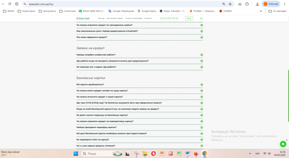Image resolution: width=289 pixels, height=158 pixels.
Task: Click question text about заповнити анкету для кредитування
Action: pos(113,61)
